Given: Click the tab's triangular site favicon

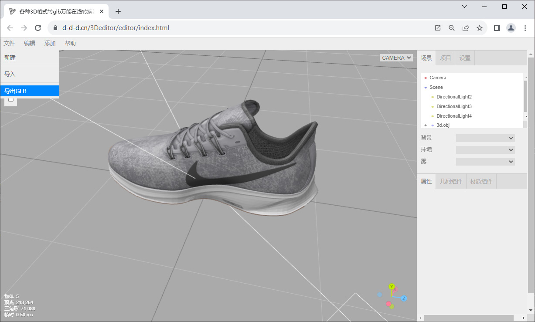Looking at the screenshot, I should 12,11.
